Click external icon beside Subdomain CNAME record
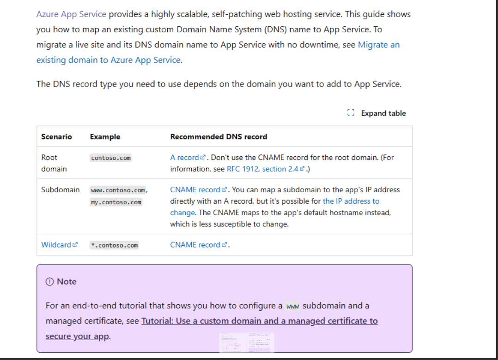498x360 pixels. point(224,189)
